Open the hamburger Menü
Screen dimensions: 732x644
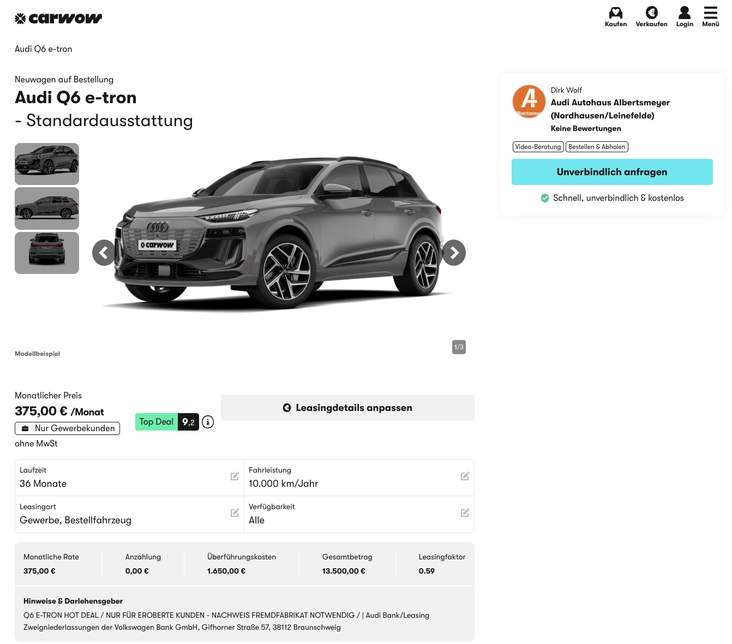[x=710, y=13]
